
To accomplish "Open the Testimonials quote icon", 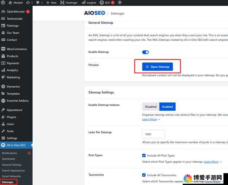I will pos(3,18).
